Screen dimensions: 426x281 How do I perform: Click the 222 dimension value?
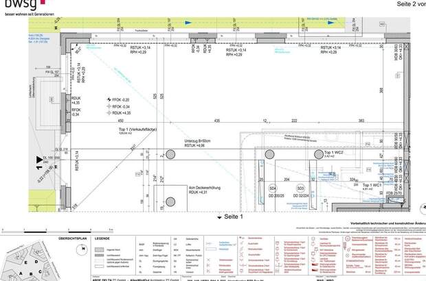click(x=294, y=121)
